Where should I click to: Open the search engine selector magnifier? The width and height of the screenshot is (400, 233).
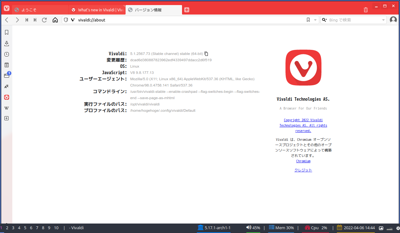pos(324,20)
